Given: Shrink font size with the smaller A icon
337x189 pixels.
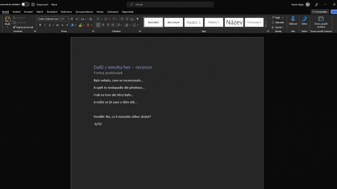Looking at the screenshot, I should (x=77, y=19).
